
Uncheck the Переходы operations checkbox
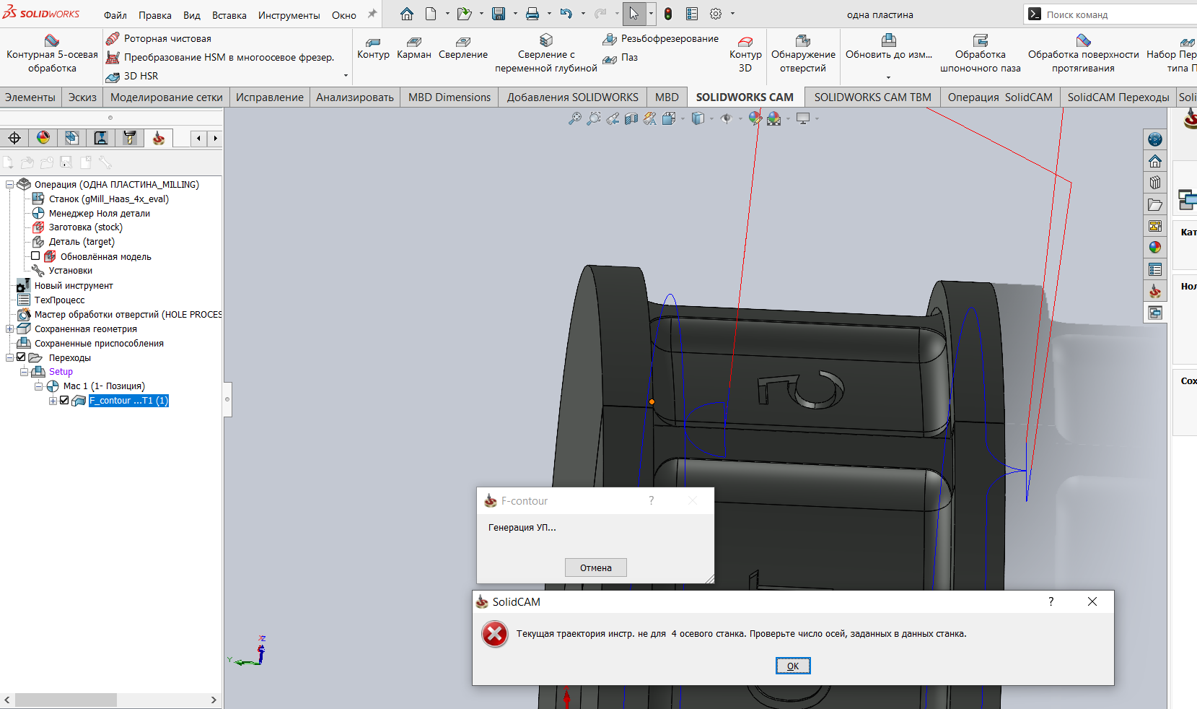click(x=21, y=357)
